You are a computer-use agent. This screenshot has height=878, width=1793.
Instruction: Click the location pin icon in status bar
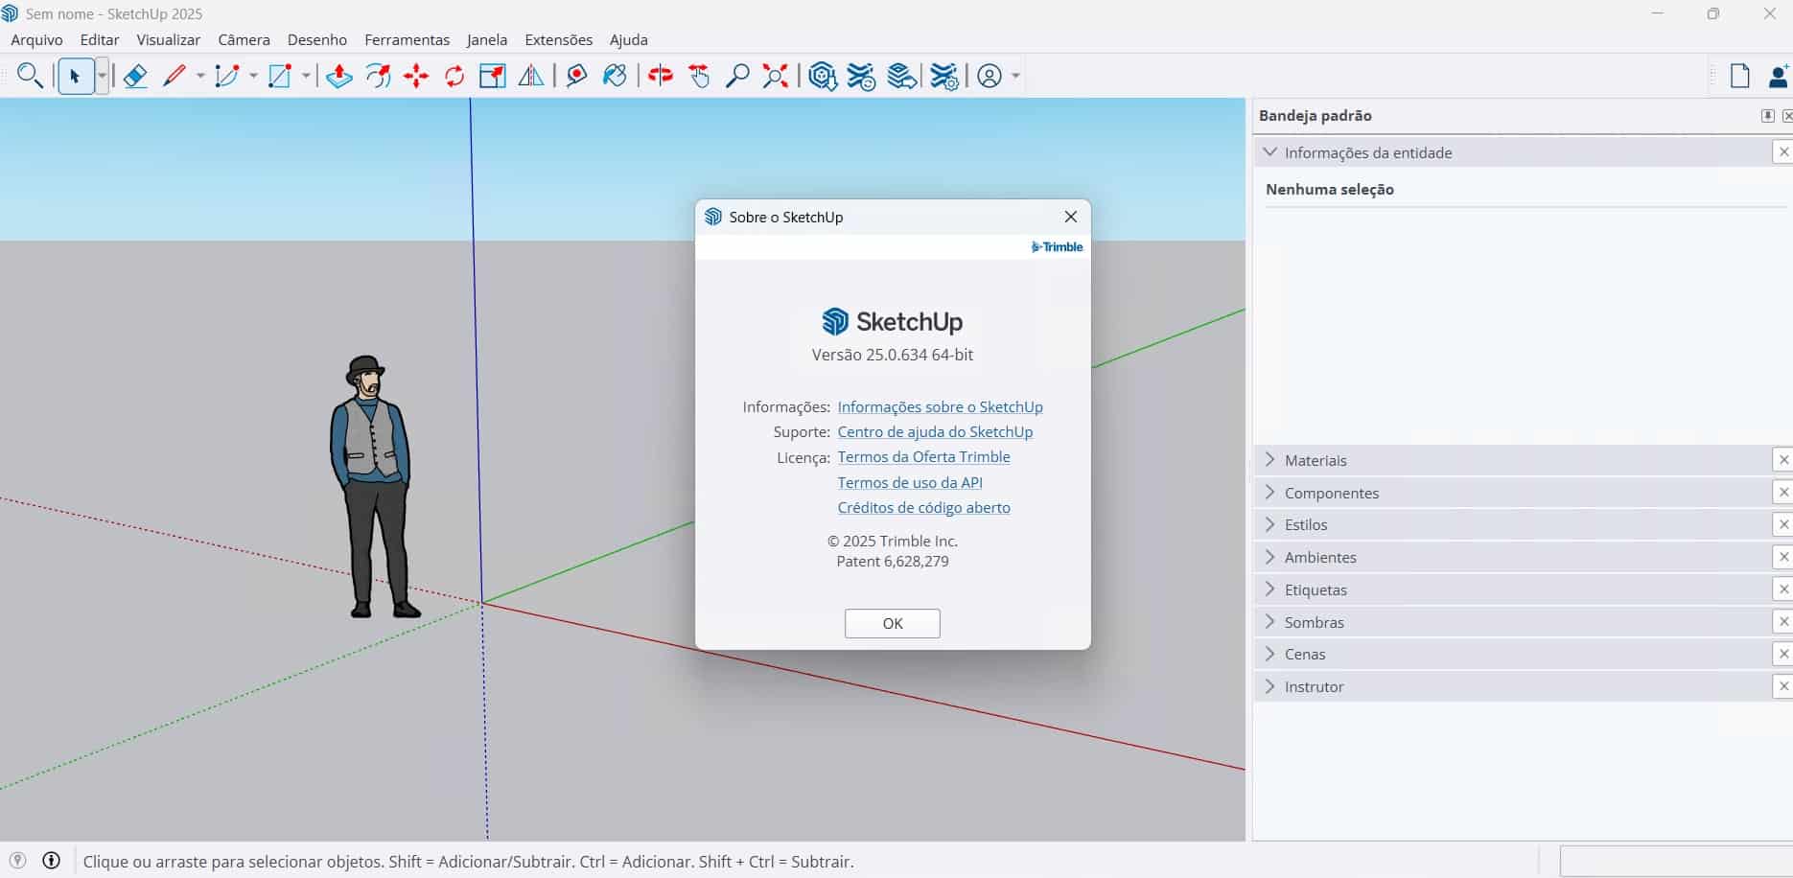[x=17, y=860]
